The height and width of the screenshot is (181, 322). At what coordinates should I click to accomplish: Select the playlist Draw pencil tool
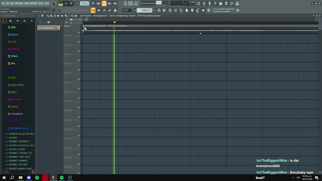pos(48,16)
